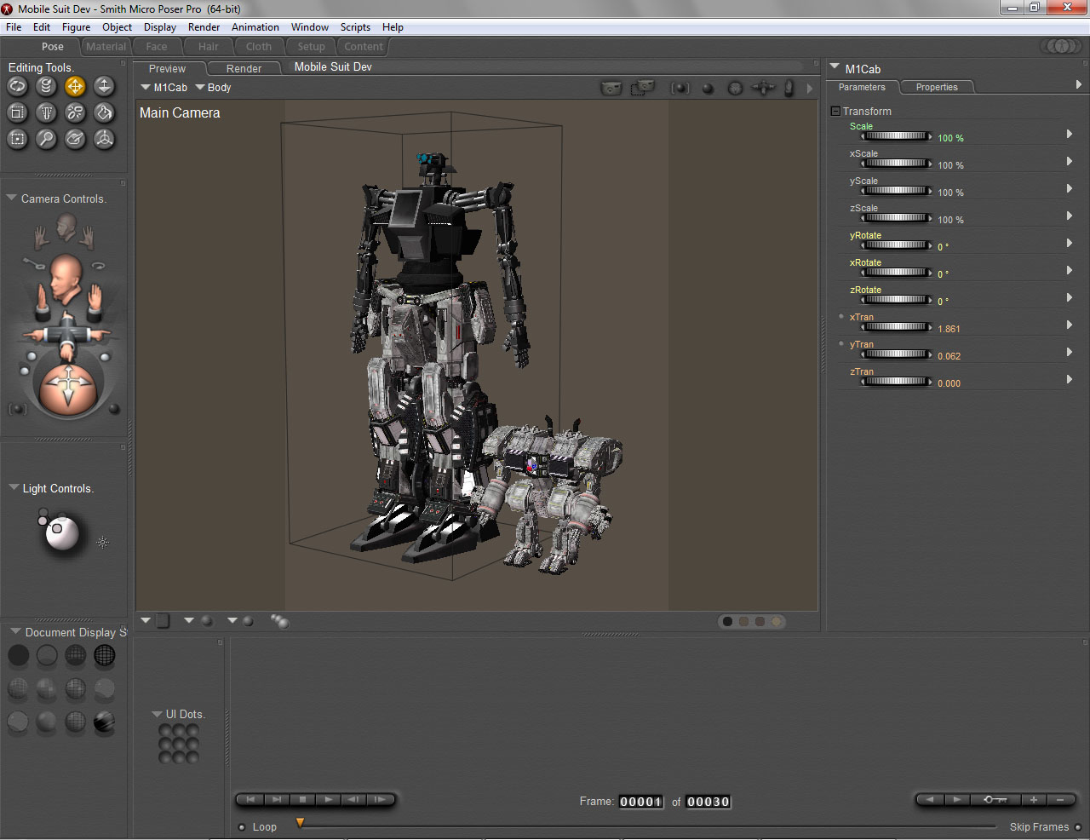Screen dimensions: 1090x840
Task: Click the Stop button in animation controls
Action: pos(302,799)
